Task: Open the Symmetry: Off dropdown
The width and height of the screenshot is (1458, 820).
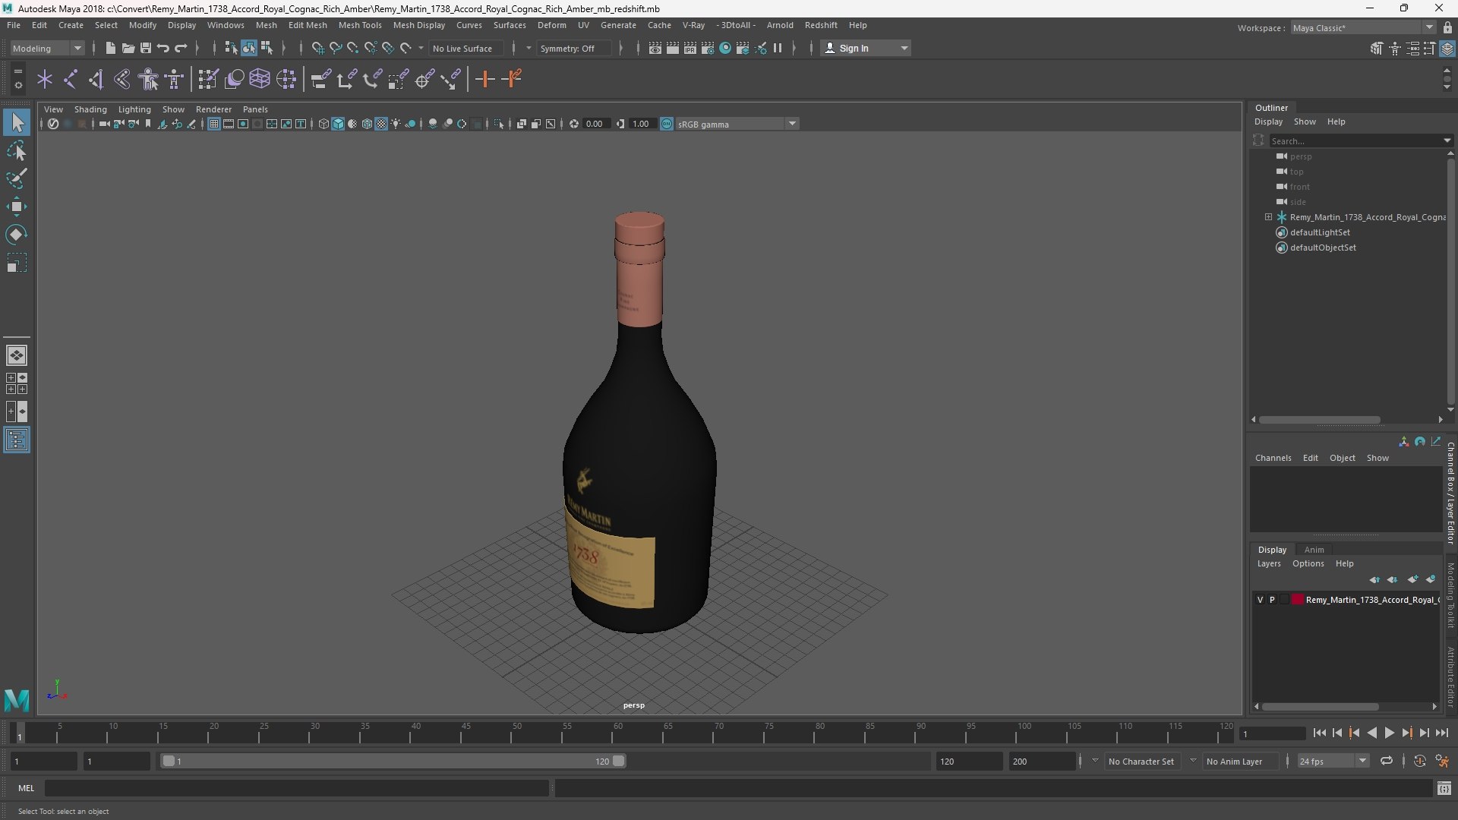Action: [x=574, y=48]
